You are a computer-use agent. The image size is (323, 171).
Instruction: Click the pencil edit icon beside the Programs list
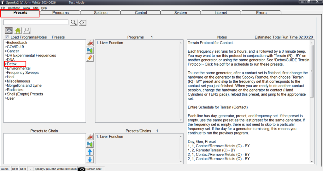pyautogui.click(x=90, y=58)
